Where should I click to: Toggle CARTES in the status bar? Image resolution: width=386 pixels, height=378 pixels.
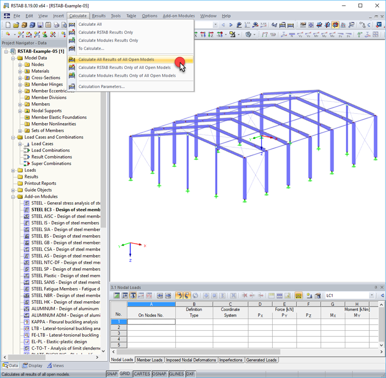(x=142, y=374)
